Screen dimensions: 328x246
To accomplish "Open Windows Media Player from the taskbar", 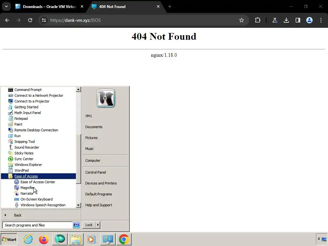I will tap(91, 239).
